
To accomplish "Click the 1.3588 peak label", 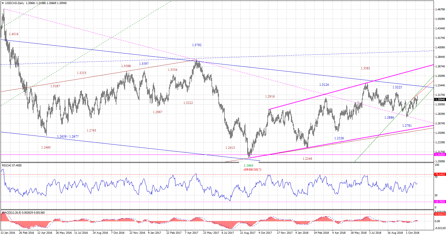I will point(126,66).
